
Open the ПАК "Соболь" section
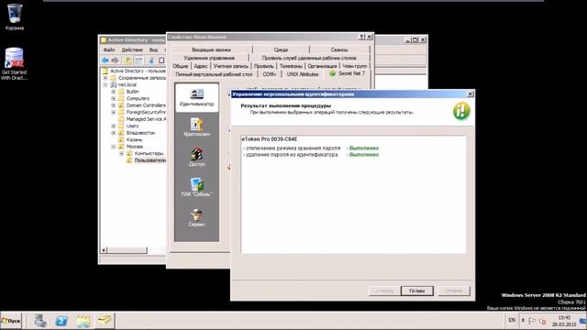pyautogui.click(x=196, y=187)
